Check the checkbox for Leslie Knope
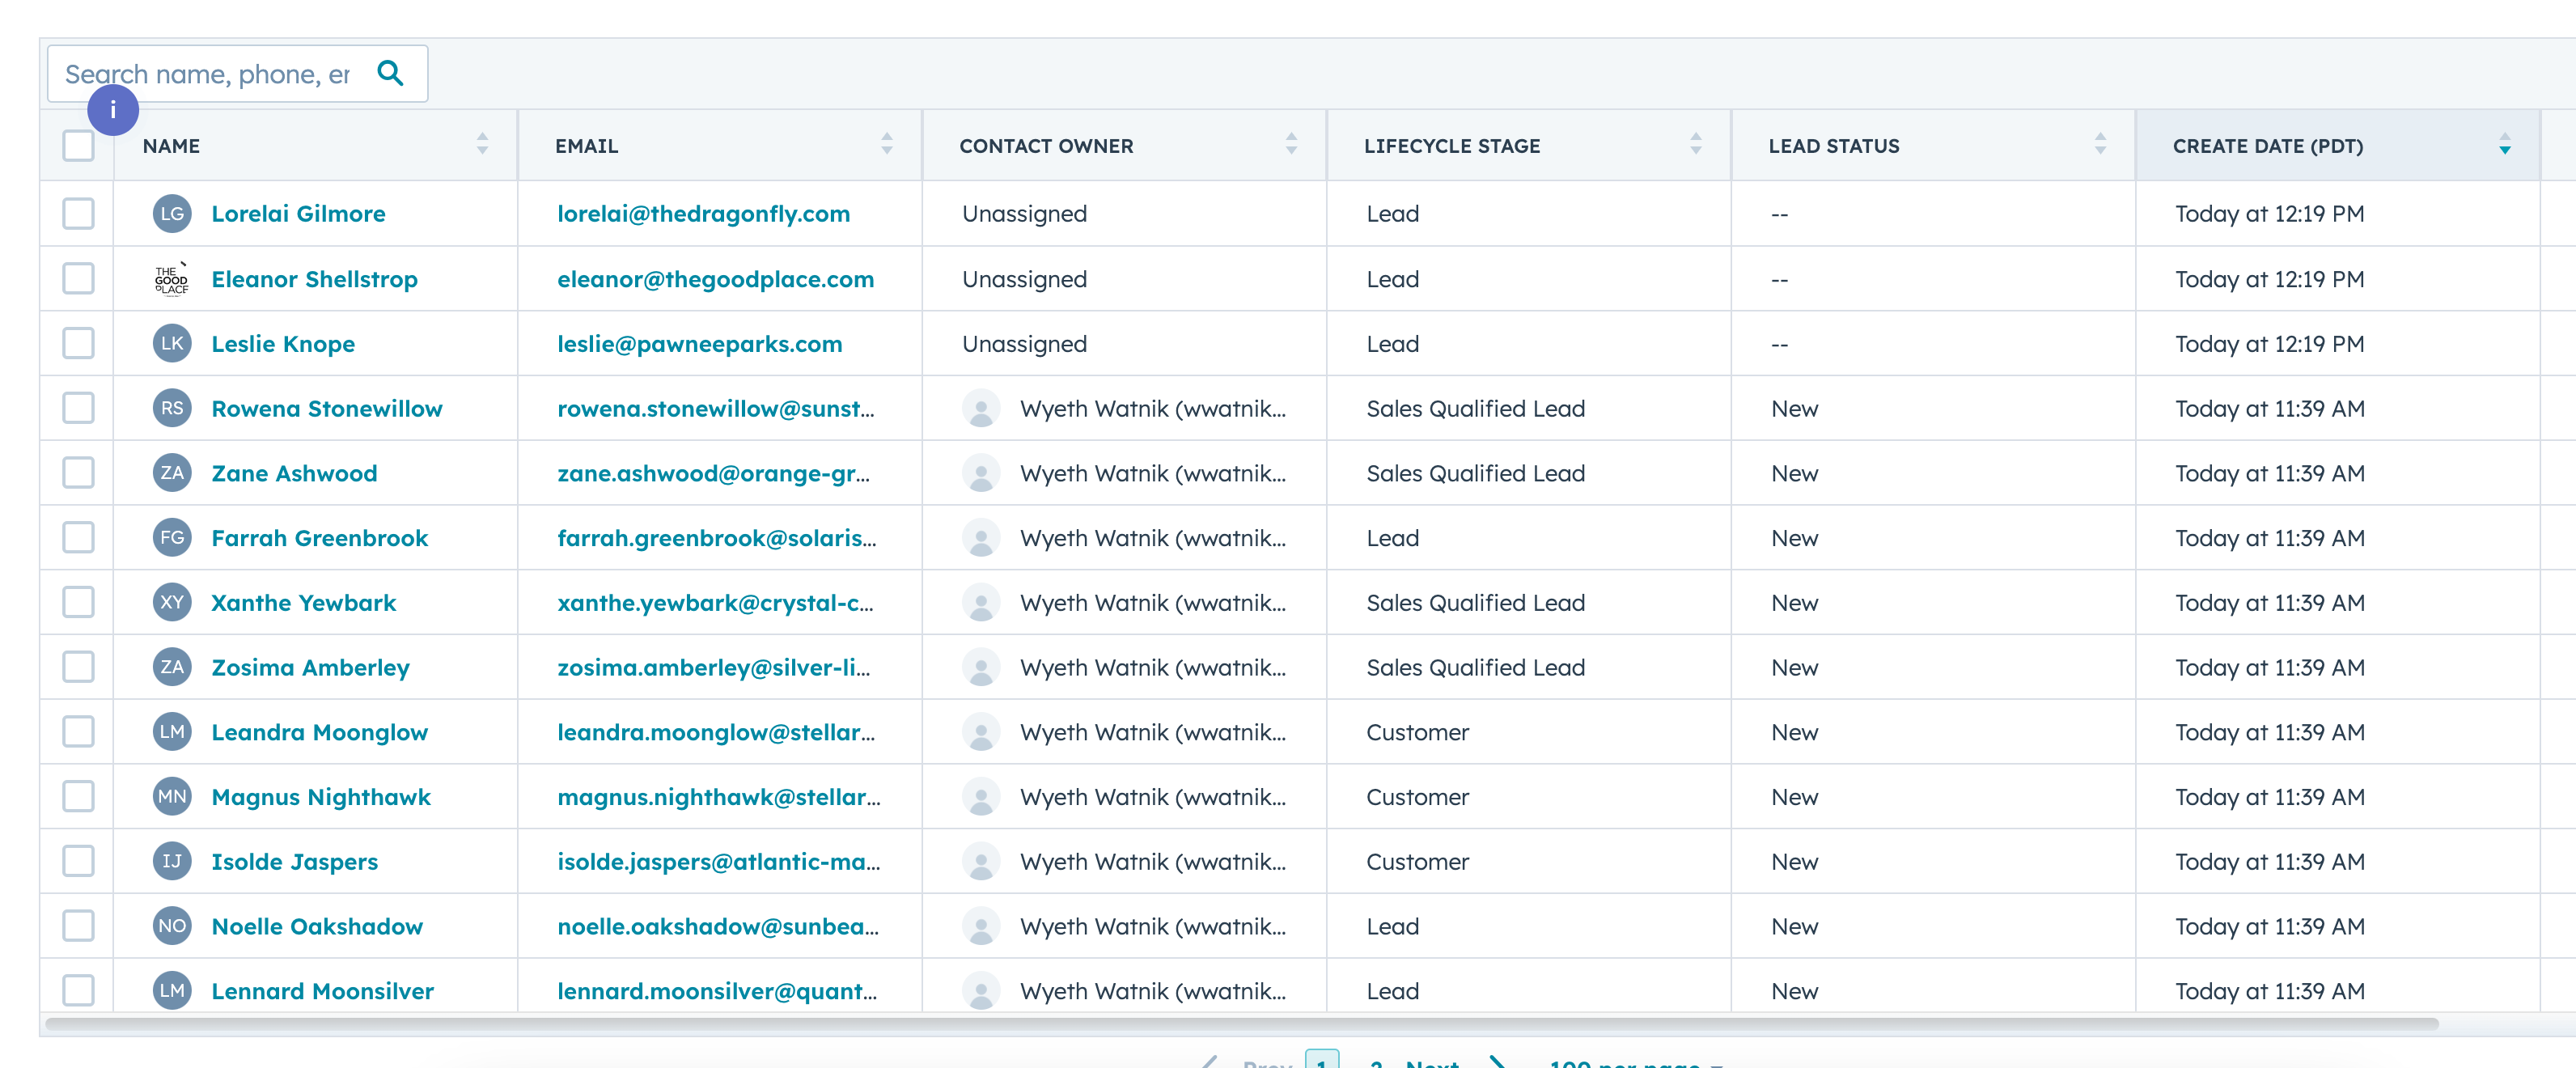2576x1068 pixels. coord(77,343)
